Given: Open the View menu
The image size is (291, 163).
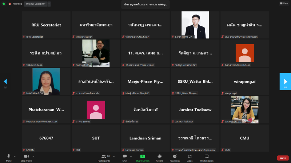Looking at the screenshot, I should 284,3.
